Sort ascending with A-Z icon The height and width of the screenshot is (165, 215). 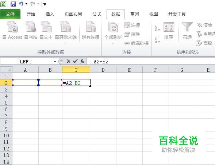pos(157,28)
